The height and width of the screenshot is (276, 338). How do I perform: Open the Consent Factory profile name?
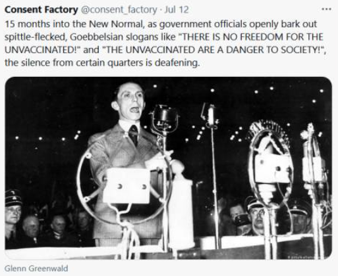[42, 10]
